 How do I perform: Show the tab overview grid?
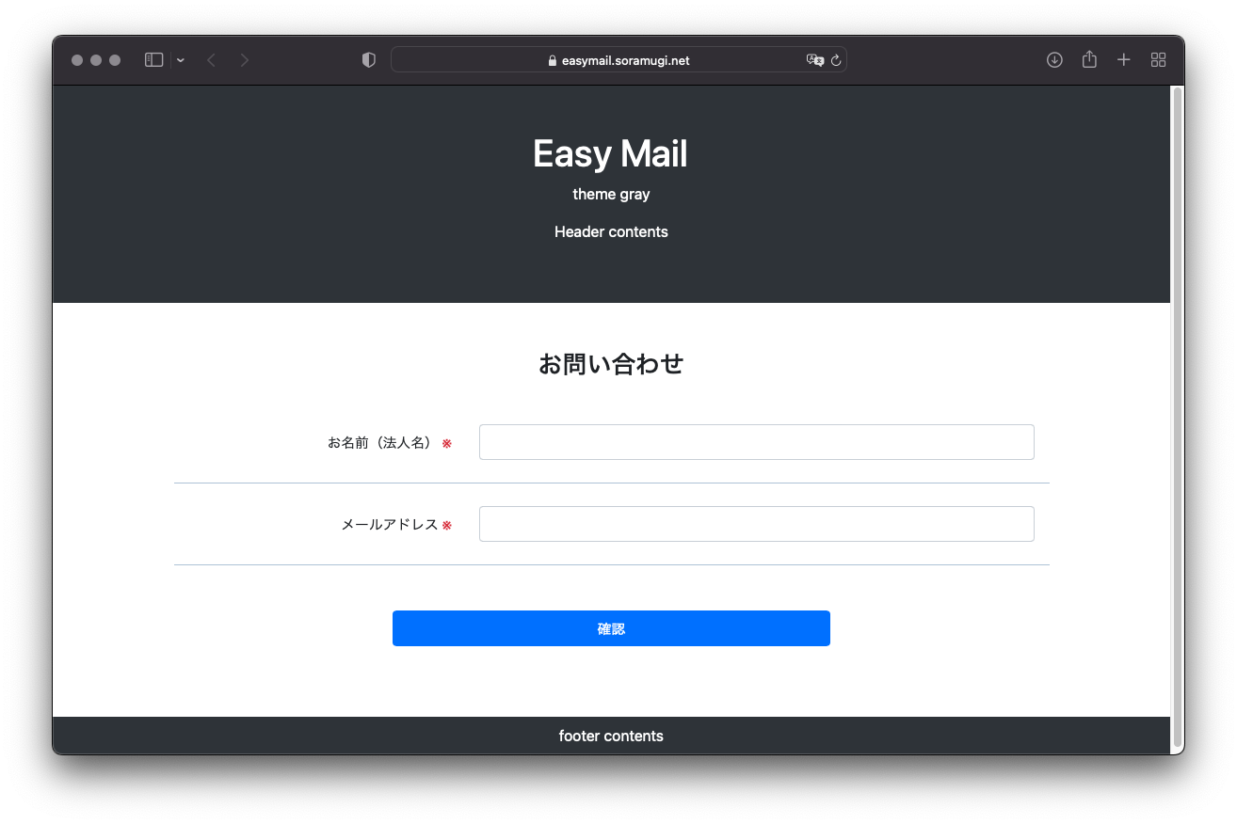coord(1158,60)
